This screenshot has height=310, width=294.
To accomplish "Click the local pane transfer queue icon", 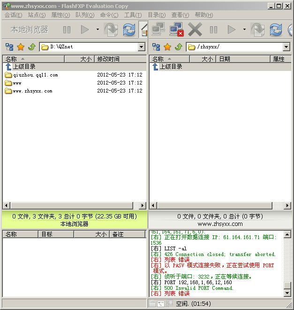I will tap(111, 30).
